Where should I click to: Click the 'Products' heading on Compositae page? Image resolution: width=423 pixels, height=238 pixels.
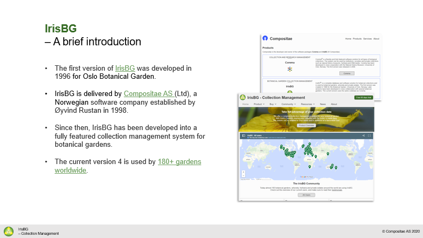tap(268, 47)
